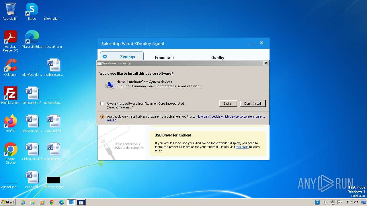Open the Acrobat Reader DC shortcut
The width and height of the screenshot is (367, 206).
10,41
